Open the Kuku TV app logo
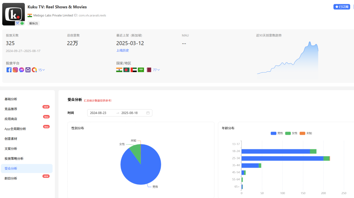This screenshot has height=198, width=354. click(13, 14)
